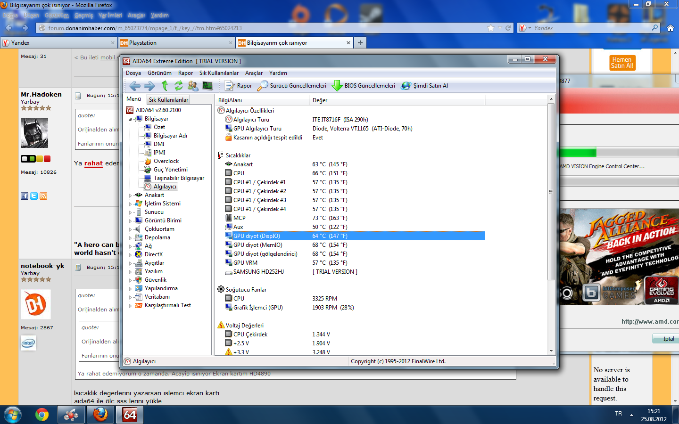The width and height of the screenshot is (679, 424).
Task: Open the Görünüm menu in AIDA64
Action: click(x=159, y=73)
